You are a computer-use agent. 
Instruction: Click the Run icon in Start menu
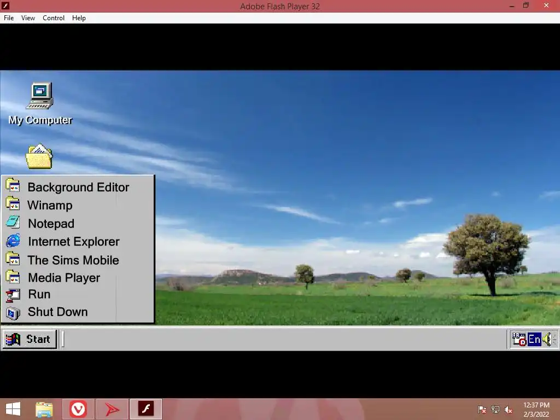13,295
